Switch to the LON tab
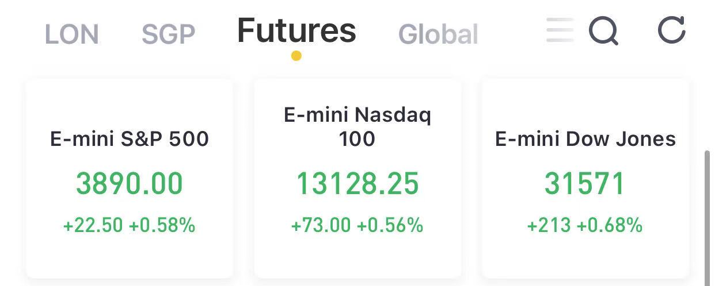This screenshot has height=286, width=715. point(72,34)
